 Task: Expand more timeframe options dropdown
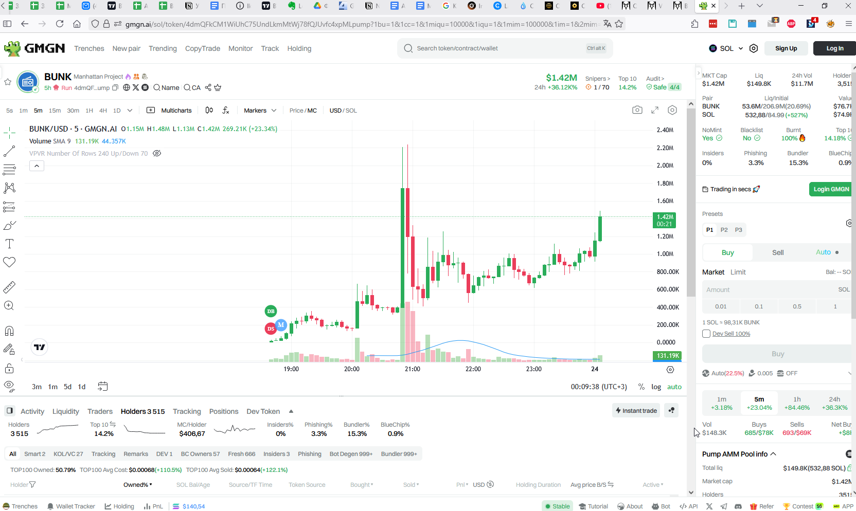(130, 111)
